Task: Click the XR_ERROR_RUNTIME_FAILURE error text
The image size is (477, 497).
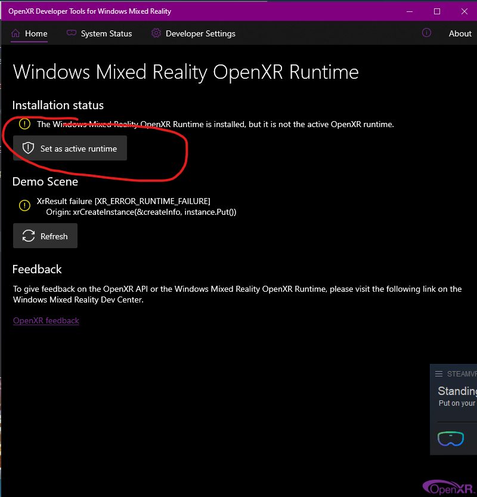Action: pyautogui.click(x=123, y=201)
